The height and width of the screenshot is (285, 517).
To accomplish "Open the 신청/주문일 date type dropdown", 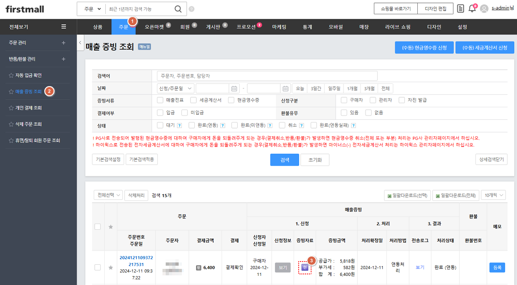I will (175, 88).
